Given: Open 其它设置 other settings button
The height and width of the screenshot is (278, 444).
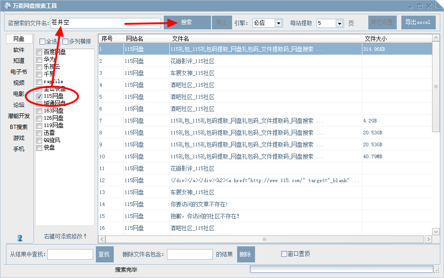Looking at the screenshot, I should coord(382,22).
